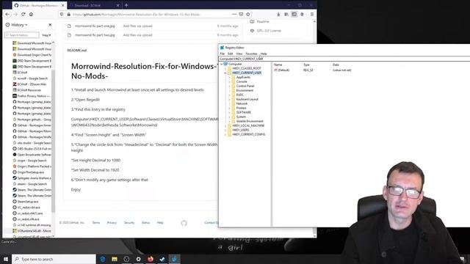Open OriginThinSetup.exe history entry
Viewport: 470px width, 264px height.
tap(28, 172)
